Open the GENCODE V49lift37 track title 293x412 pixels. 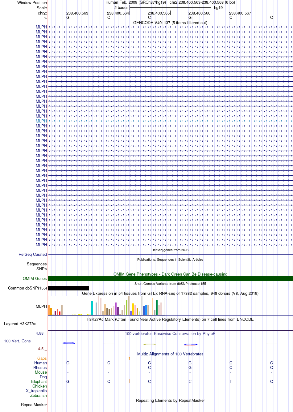(x=170, y=23)
